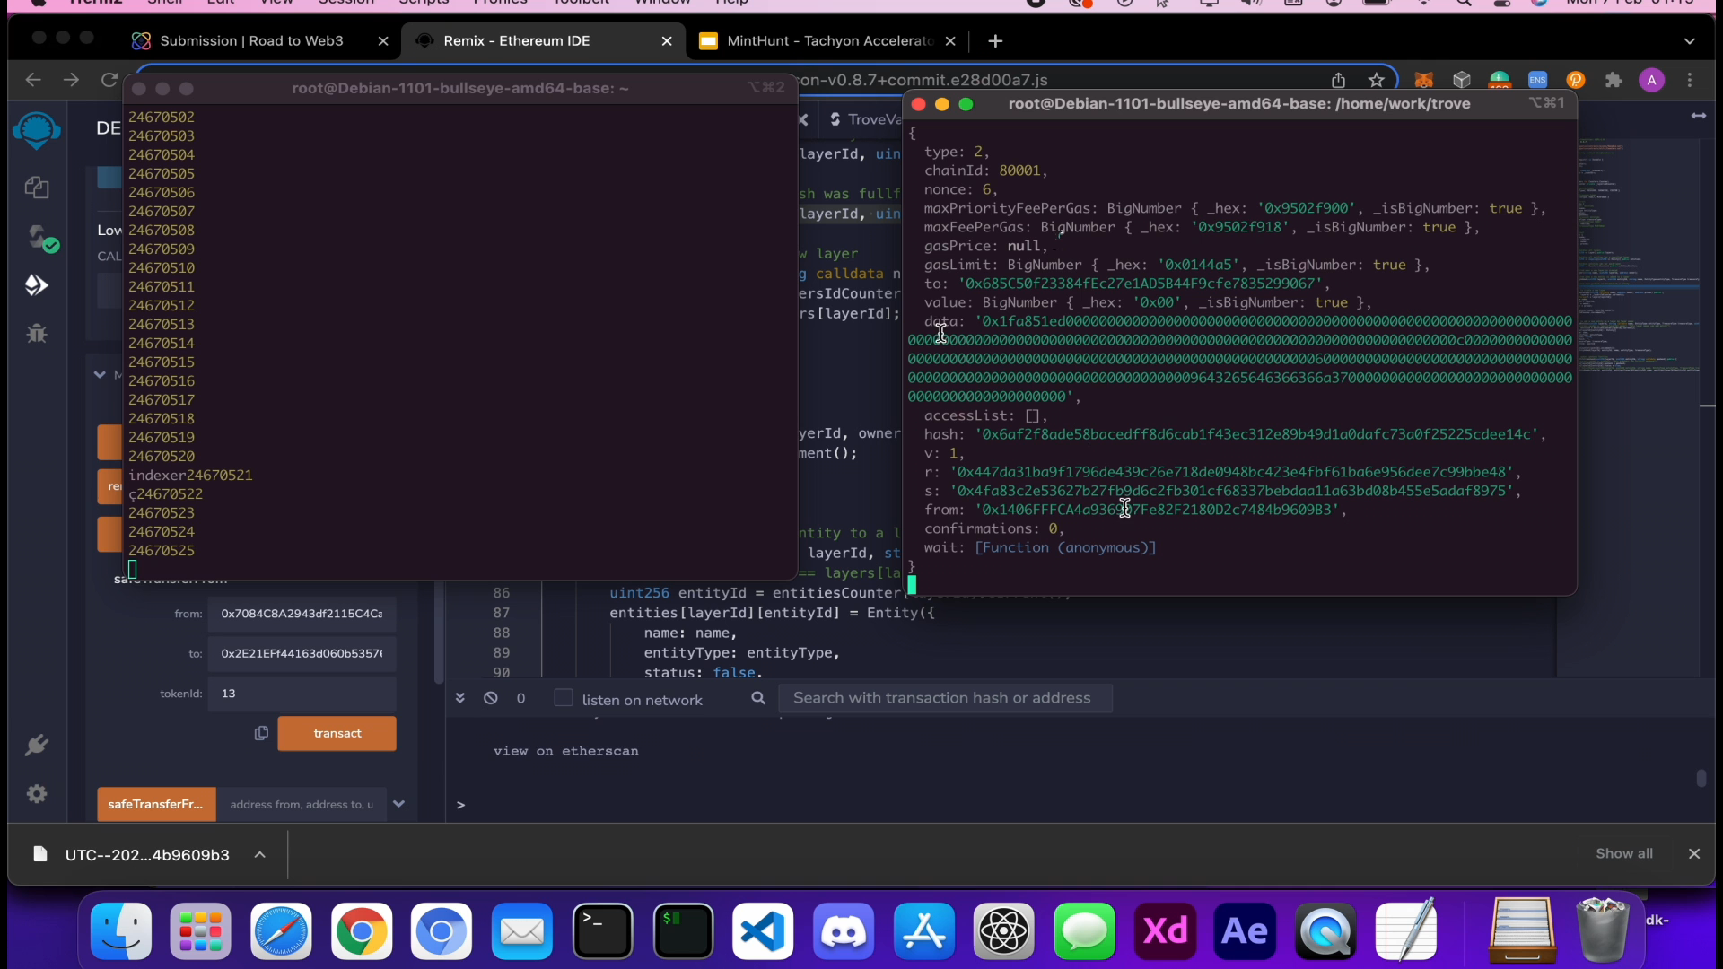
Task: Focus the address from, address to input
Action: [x=302, y=804]
